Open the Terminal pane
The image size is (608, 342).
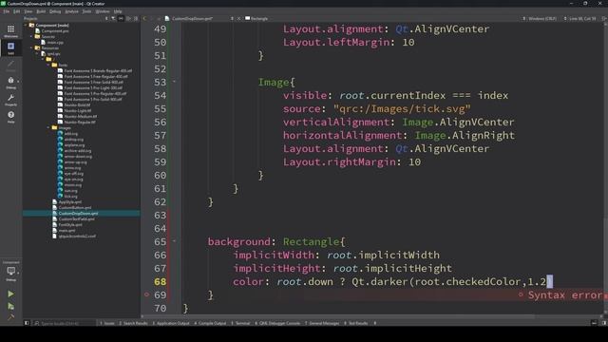click(x=240, y=323)
